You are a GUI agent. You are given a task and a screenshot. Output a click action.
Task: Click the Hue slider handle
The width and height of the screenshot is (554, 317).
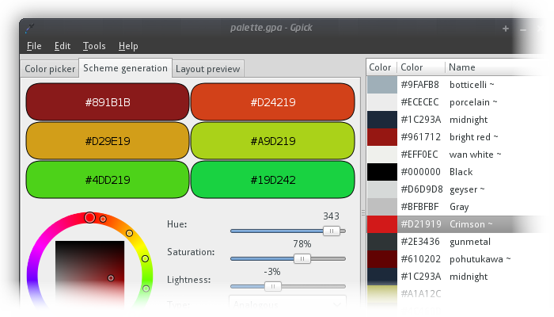pyautogui.click(x=332, y=231)
